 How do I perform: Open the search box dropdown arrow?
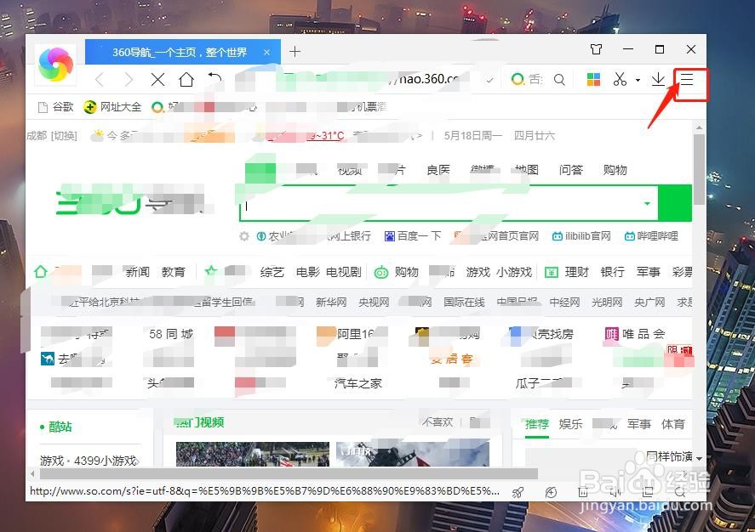click(648, 203)
